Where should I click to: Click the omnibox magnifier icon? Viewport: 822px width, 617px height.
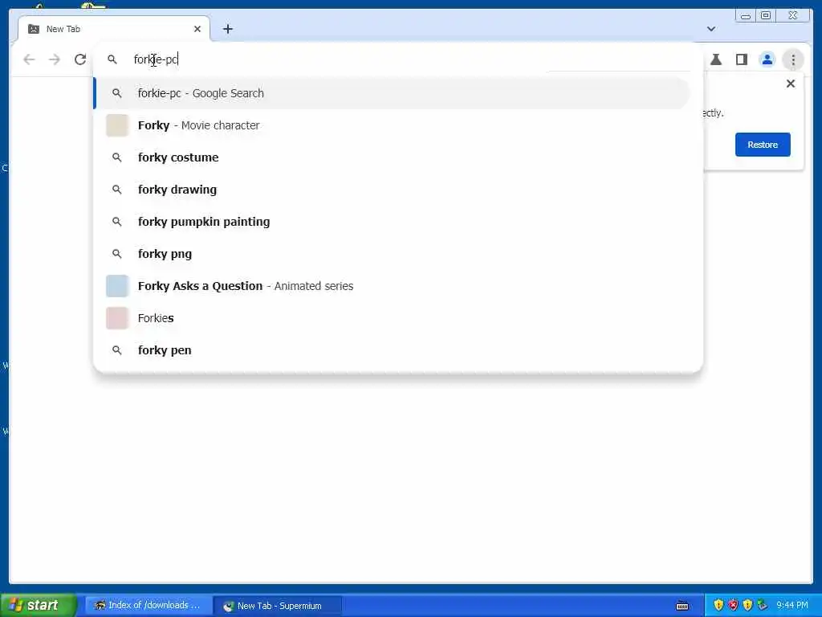(x=112, y=59)
